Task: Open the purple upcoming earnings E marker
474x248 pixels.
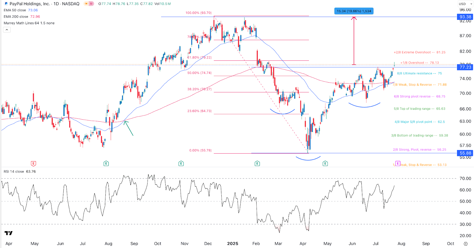Action: point(398,163)
